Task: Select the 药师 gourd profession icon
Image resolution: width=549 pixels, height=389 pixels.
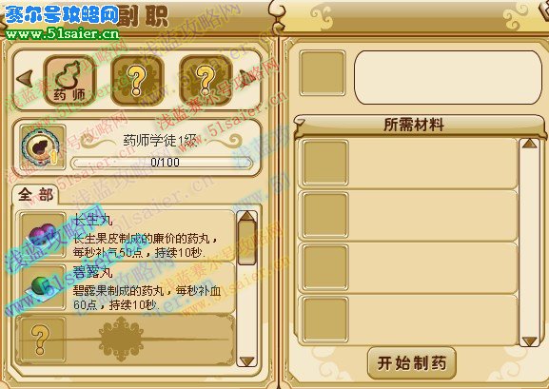Action: pos(69,81)
